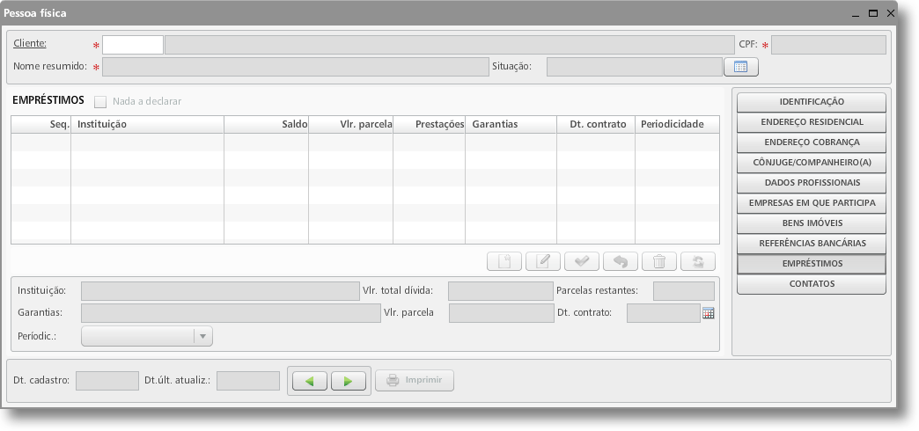919x431 pixels.
Task: Sort by the Periodicidade column header
Action: pyautogui.click(x=678, y=124)
